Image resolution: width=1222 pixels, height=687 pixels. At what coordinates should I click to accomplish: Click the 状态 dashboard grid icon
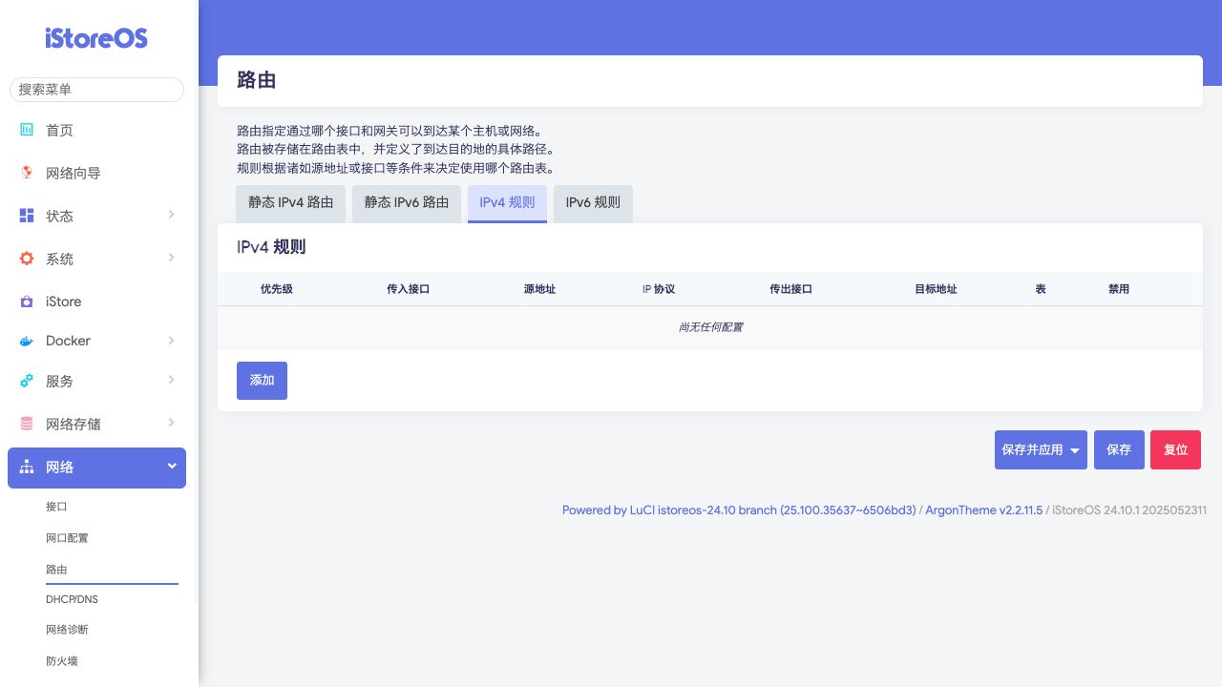point(27,216)
